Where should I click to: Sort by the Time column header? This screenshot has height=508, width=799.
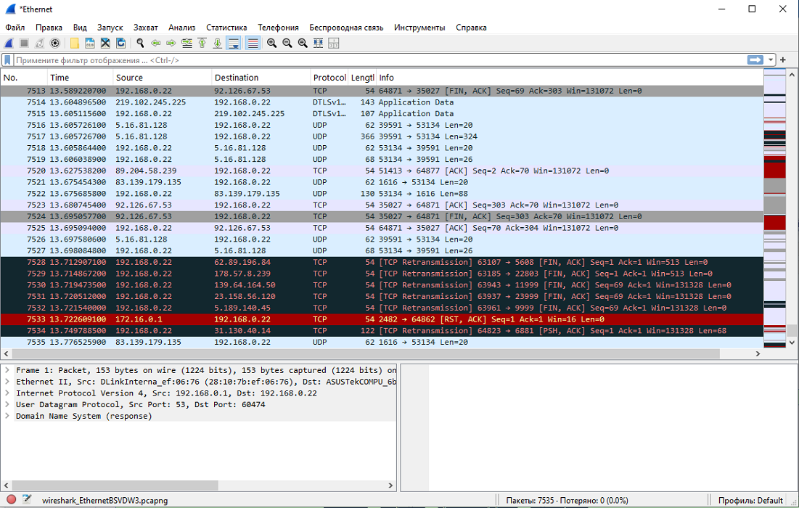click(x=80, y=78)
